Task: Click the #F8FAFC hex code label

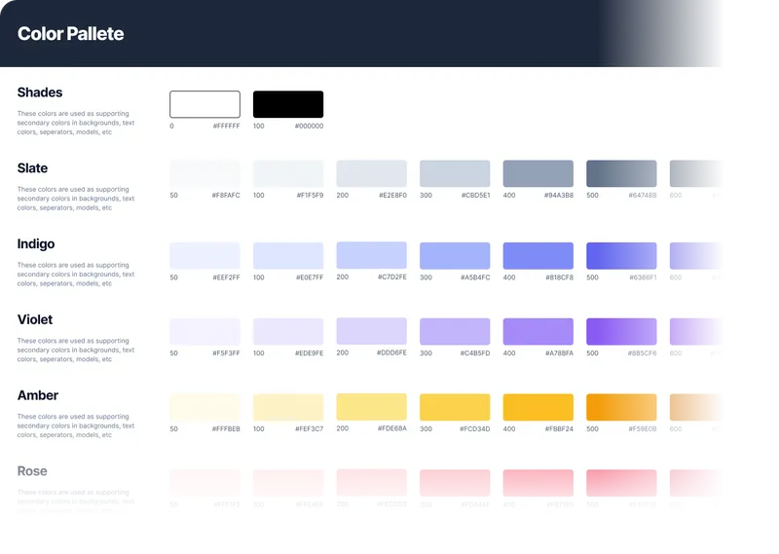Action: coord(226,196)
